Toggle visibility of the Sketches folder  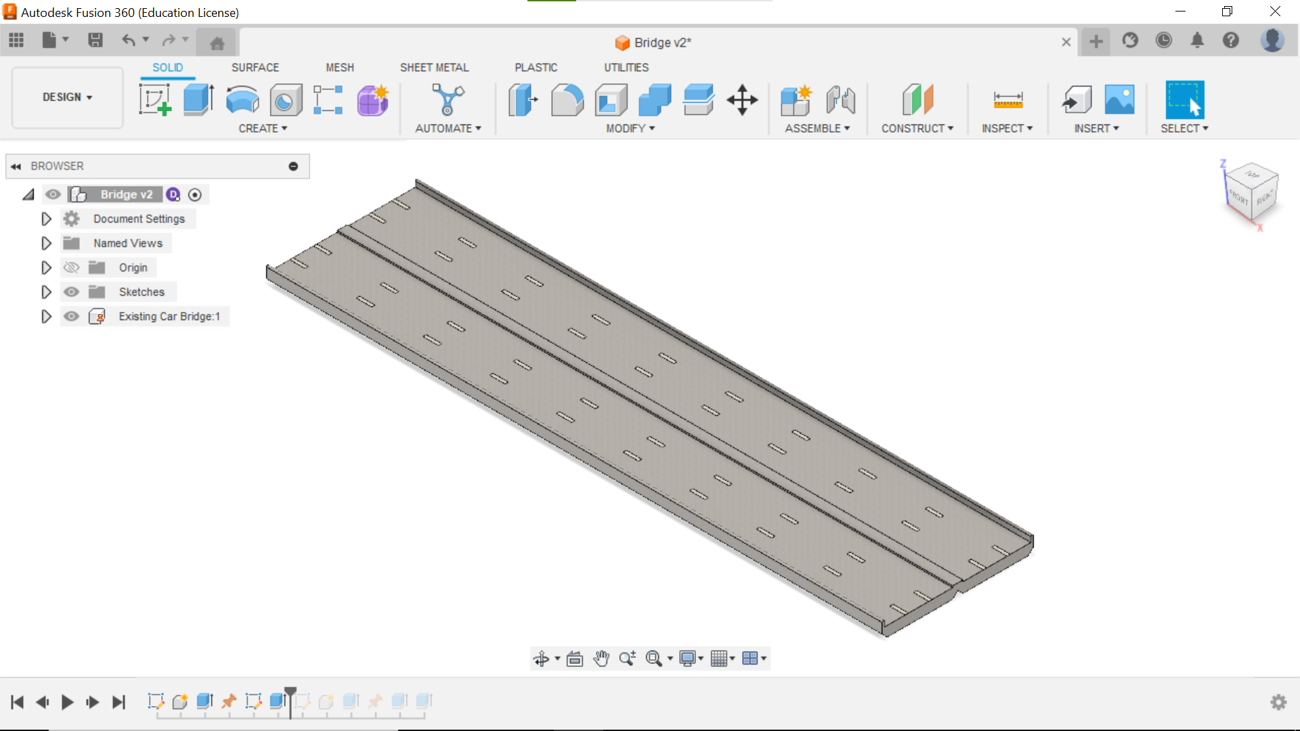(71, 292)
